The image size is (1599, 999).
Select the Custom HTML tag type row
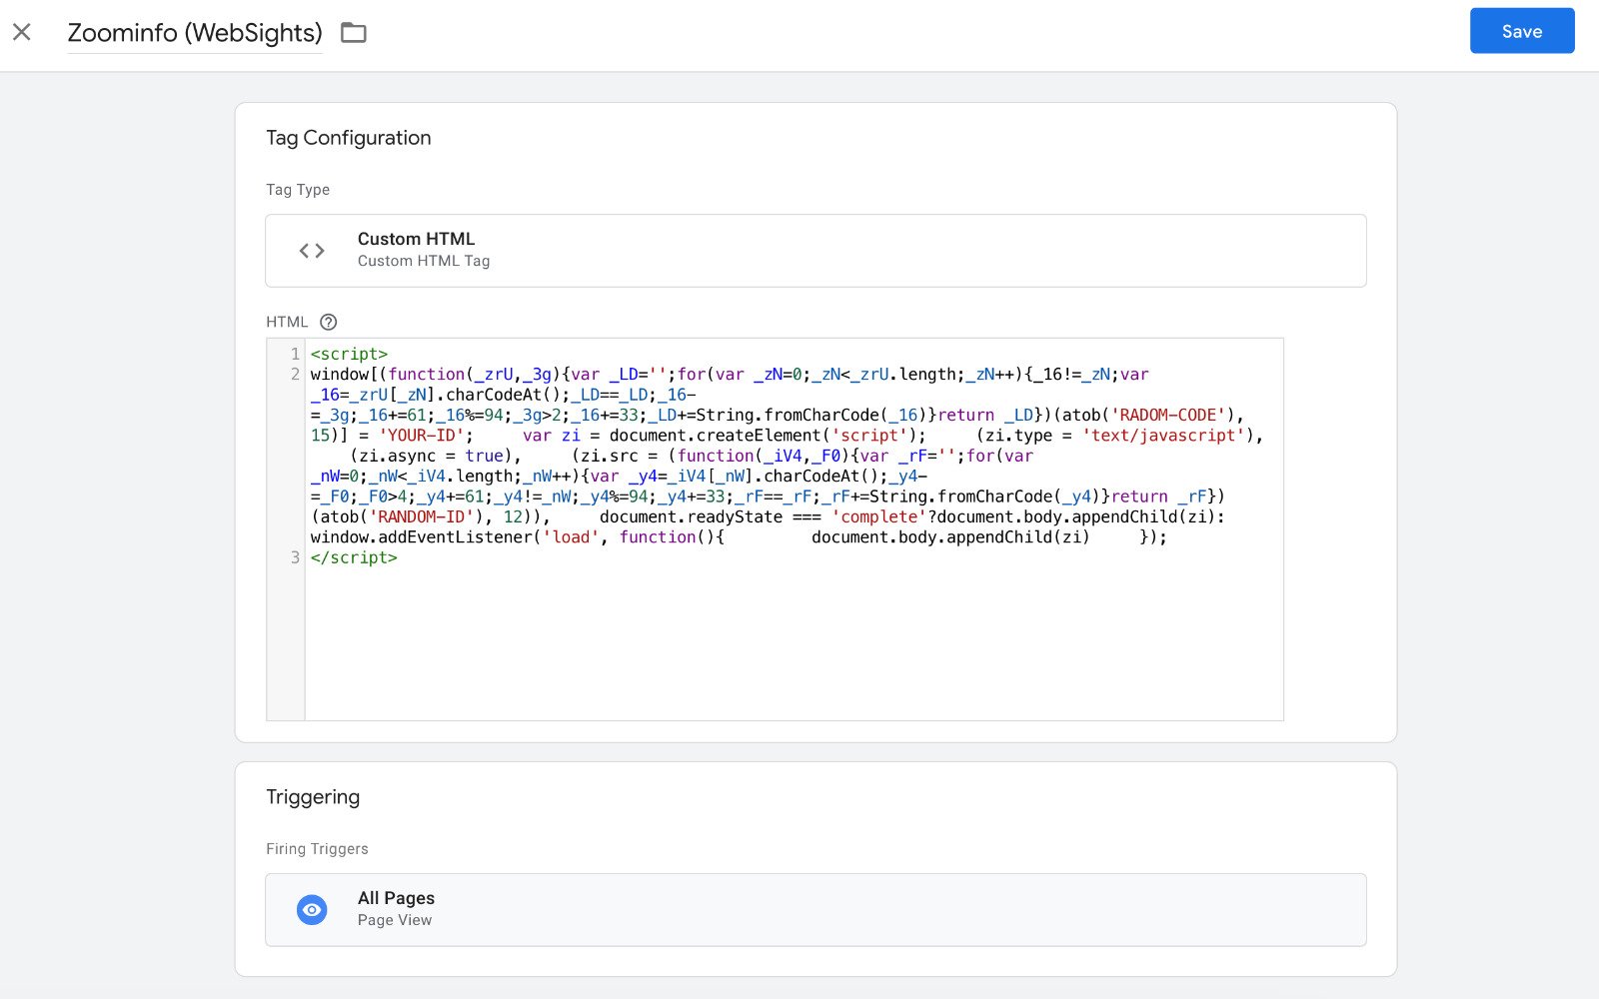click(x=815, y=251)
